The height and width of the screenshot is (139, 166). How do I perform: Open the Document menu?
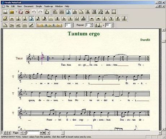coord(29,6)
